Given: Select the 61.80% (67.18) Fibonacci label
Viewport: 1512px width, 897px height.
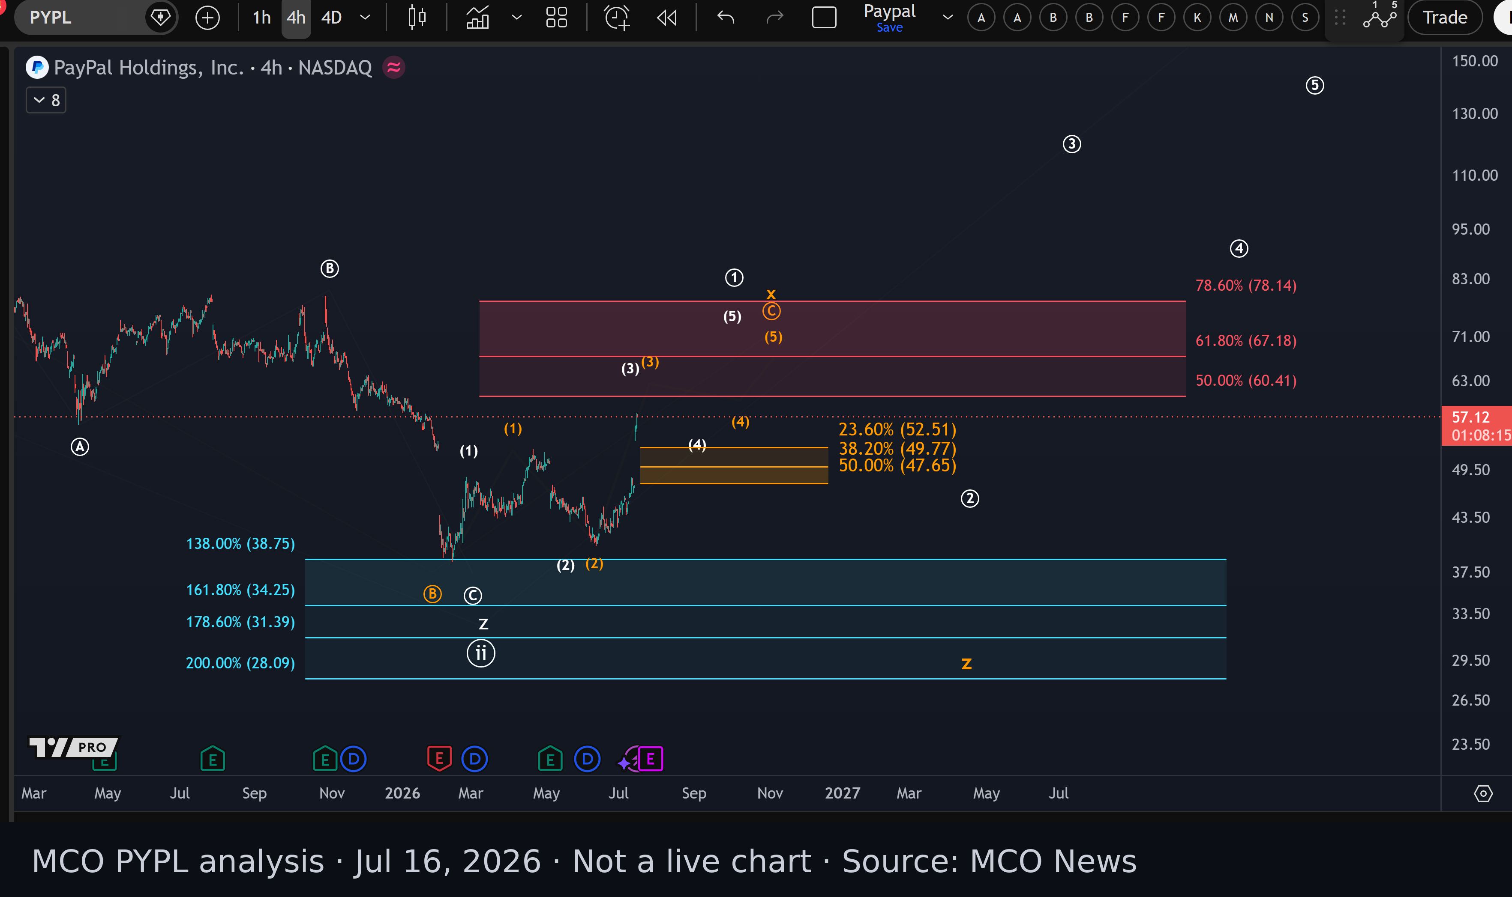Looking at the screenshot, I should pos(1246,340).
